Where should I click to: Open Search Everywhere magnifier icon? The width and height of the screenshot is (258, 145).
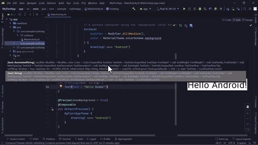coord(245,9)
